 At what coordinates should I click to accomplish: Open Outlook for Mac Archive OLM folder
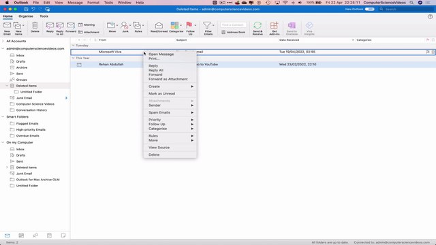(x=38, y=180)
